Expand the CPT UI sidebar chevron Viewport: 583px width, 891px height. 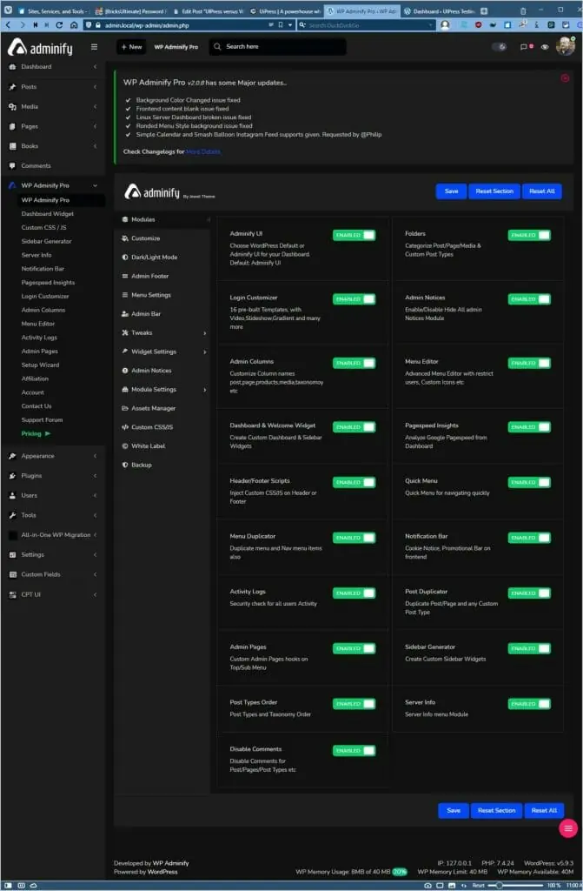[95, 594]
